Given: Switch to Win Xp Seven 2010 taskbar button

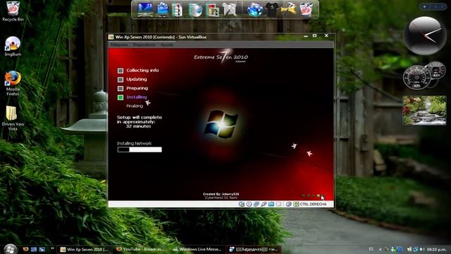Looking at the screenshot, I should pos(85,249).
